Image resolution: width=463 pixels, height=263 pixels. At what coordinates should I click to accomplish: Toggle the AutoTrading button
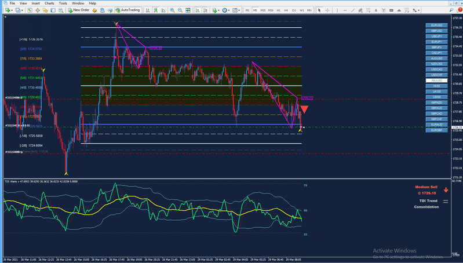127,10
